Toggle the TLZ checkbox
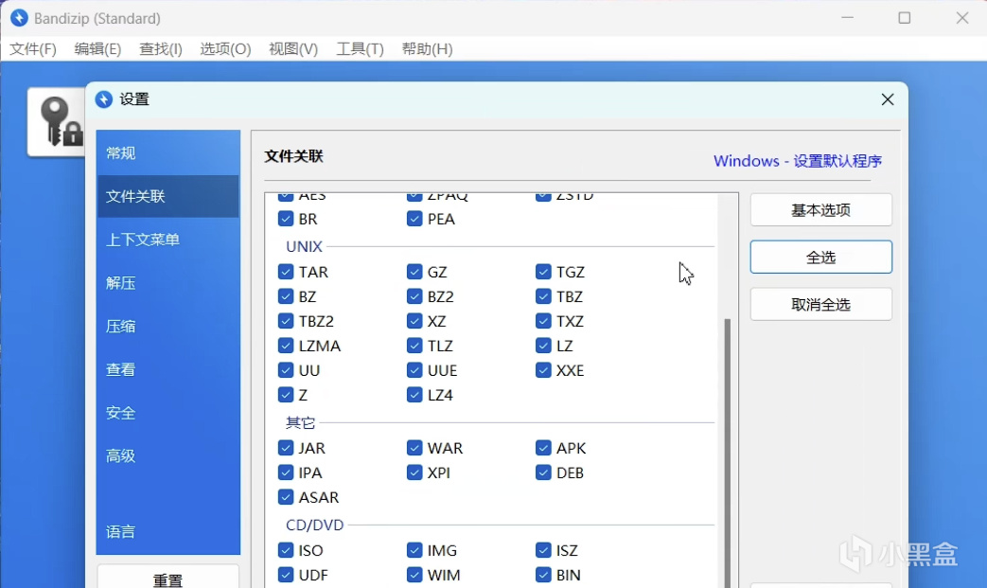Viewport: 987px width, 588px height. 414,345
